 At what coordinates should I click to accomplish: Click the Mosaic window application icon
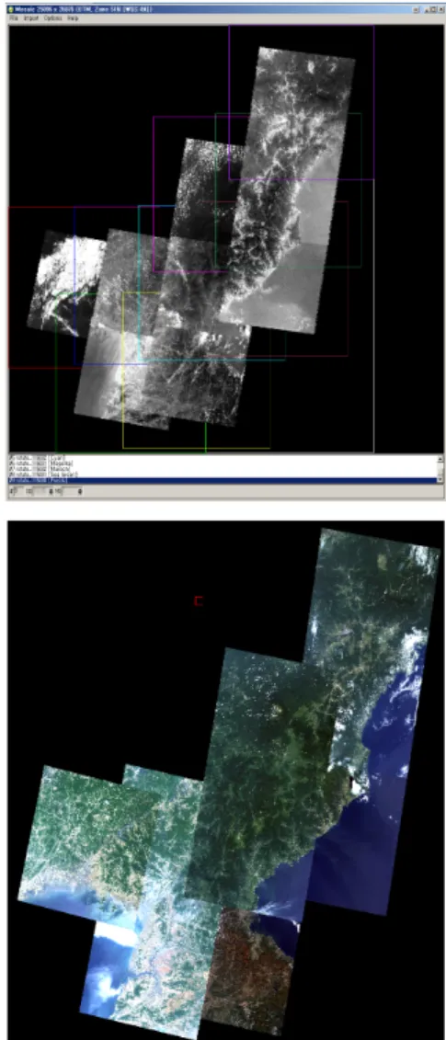[11, 10]
